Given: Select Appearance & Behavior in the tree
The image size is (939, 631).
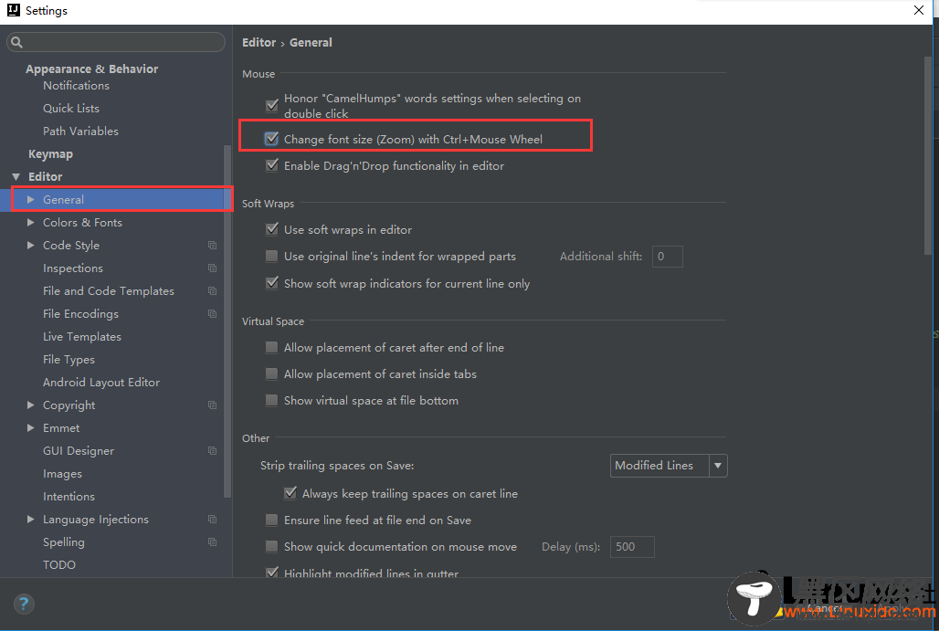Looking at the screenshot, I should 91,68.
